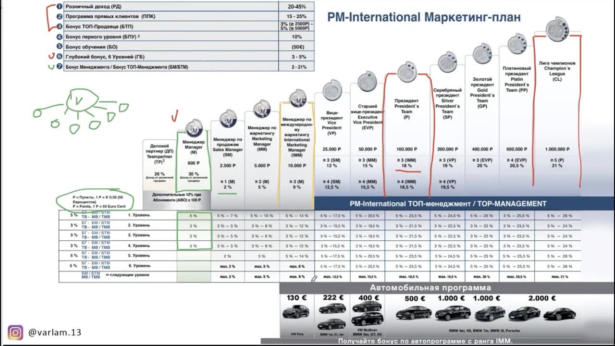Click bullet number 5 beside Бонус обучения
The height and width of the screenshot is (346, 615).
60,47
